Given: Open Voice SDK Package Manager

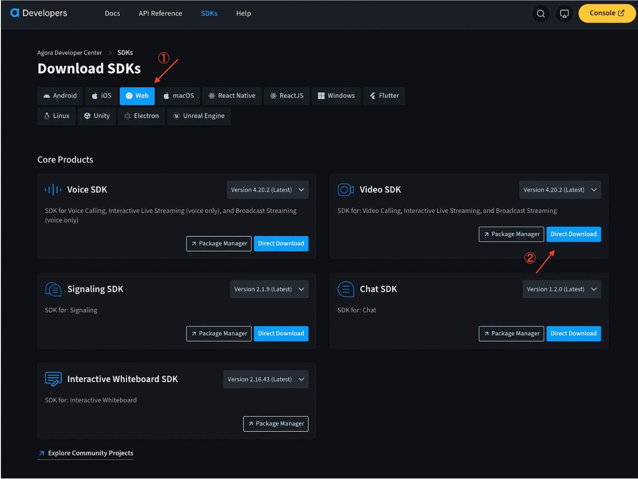Looking at the screenshot, I should click(219, 243).
